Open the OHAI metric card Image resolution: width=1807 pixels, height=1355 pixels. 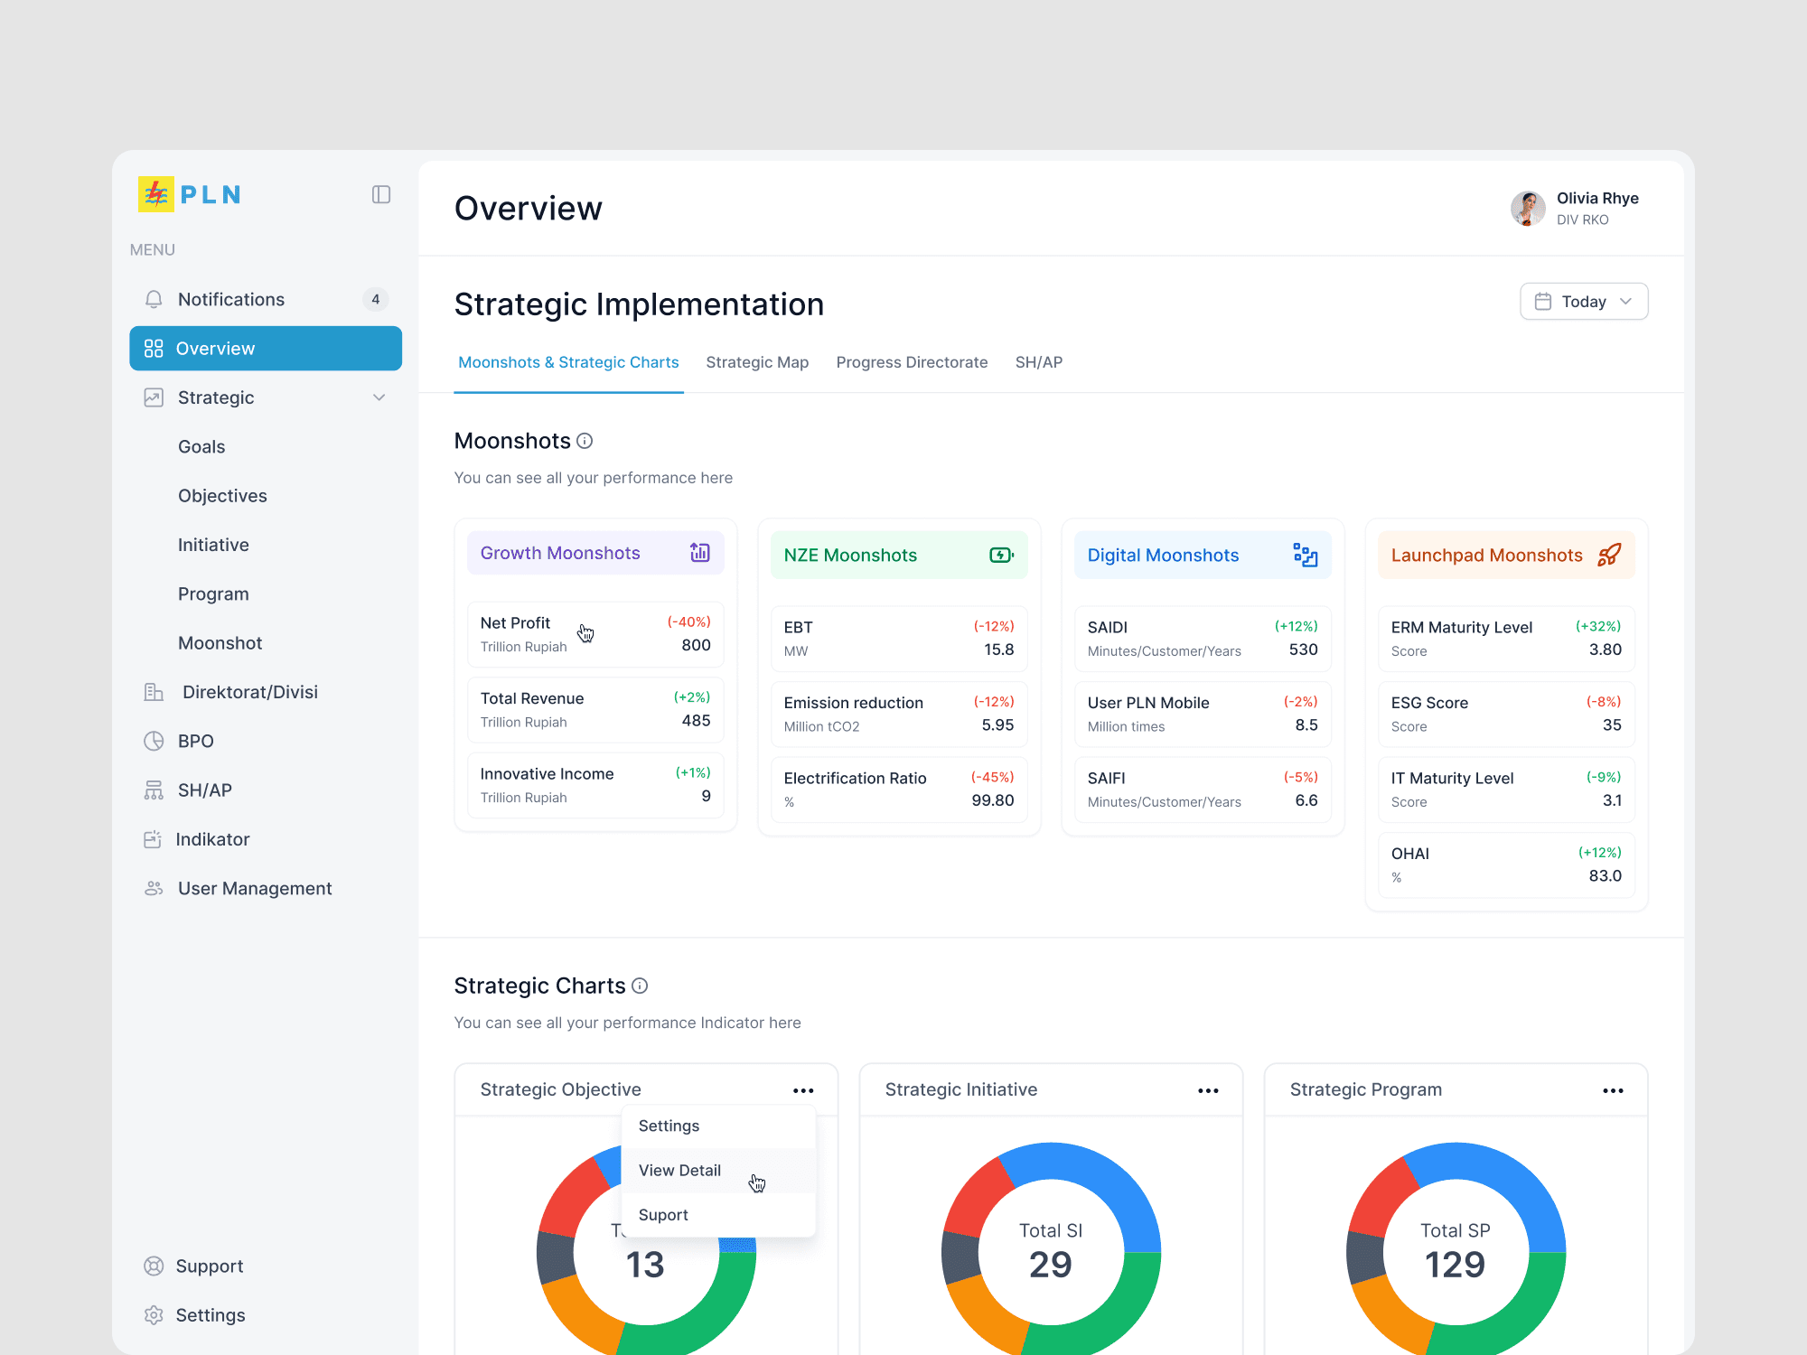click(x=1506, y=865)
